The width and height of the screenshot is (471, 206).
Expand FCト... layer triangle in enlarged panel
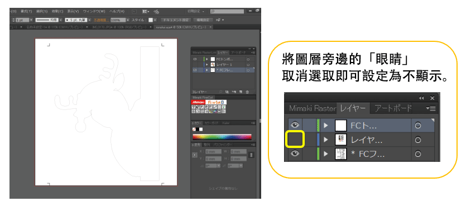pos(326,126)
